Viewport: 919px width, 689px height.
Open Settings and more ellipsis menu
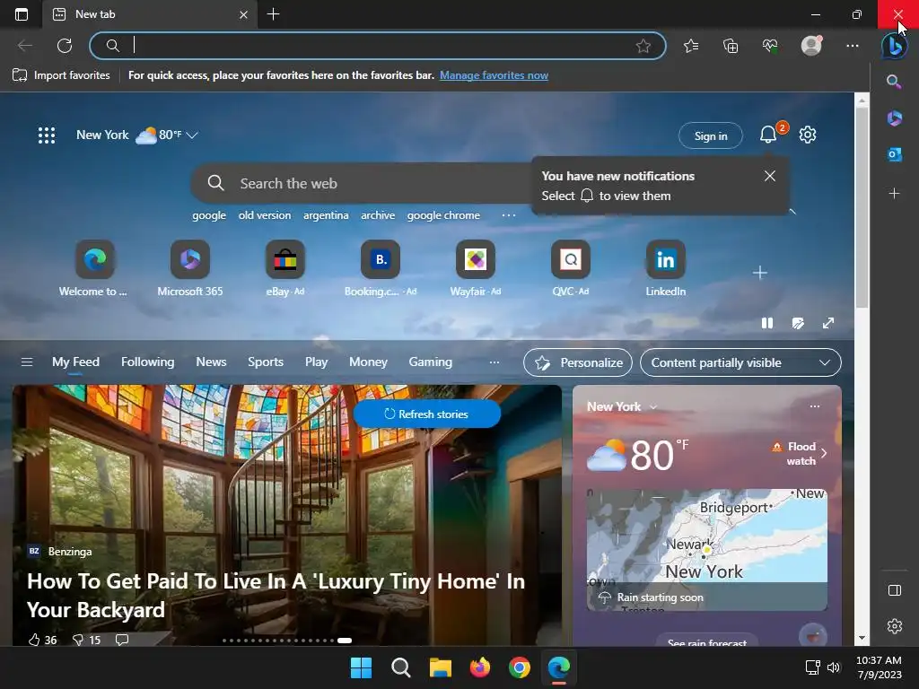(853, 46)
